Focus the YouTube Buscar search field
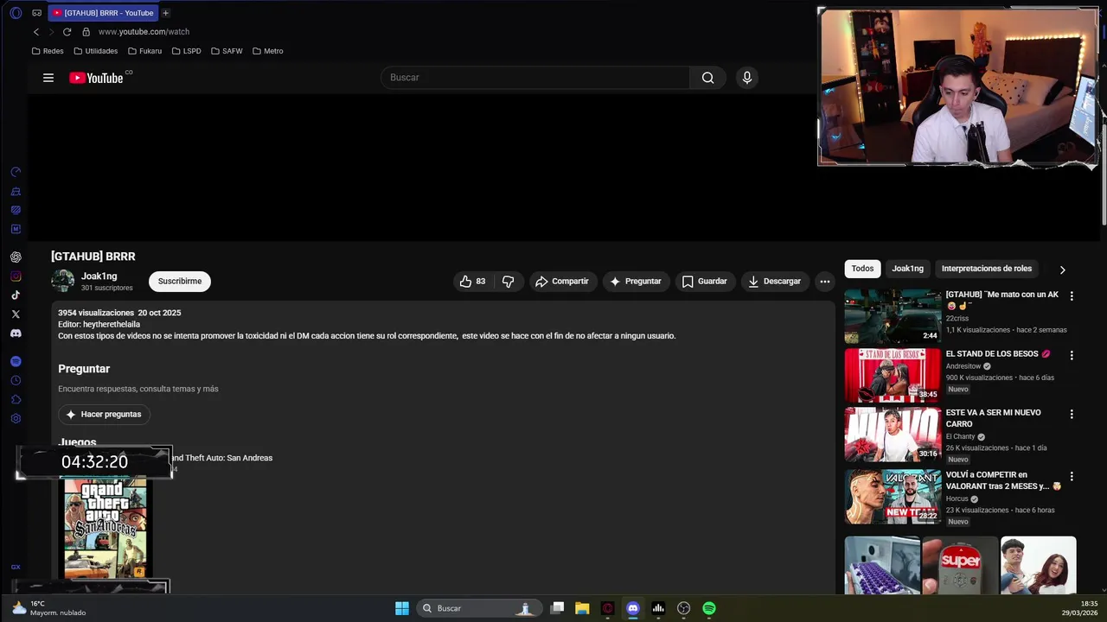Screen dimensions: 1107x622 [x=535, y=78]
